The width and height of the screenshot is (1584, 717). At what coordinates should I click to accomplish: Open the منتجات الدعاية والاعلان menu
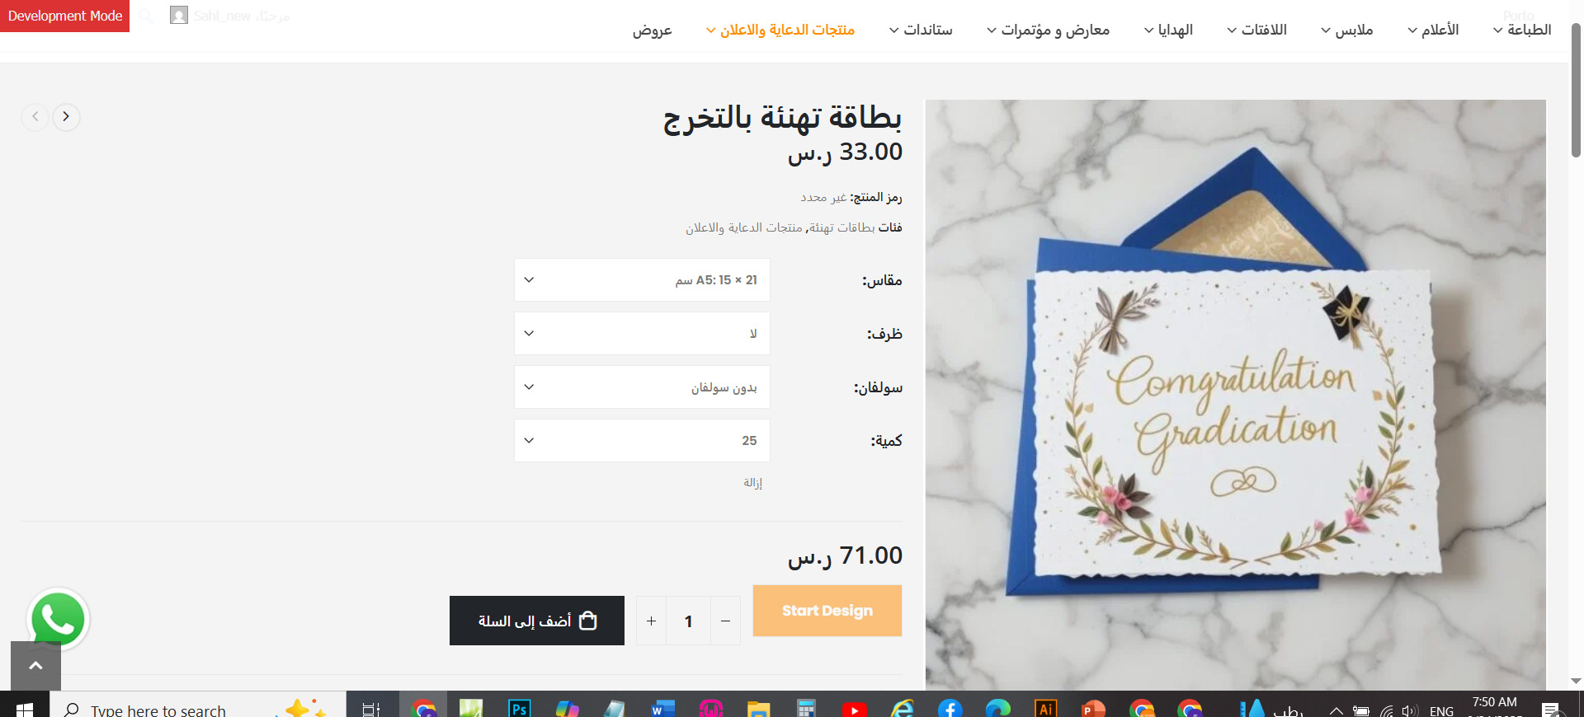point(780,30)
